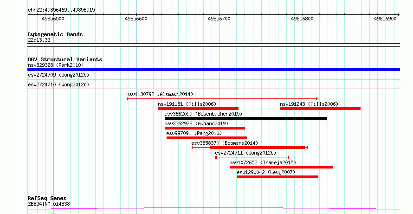Image resolution: width=413 pixels, height=214 pixels.
Task: Click ruler position 49856500
Action: (53, 19)
